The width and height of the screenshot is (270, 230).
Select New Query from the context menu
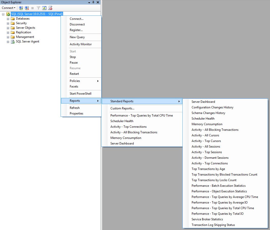tap(81, 37)
